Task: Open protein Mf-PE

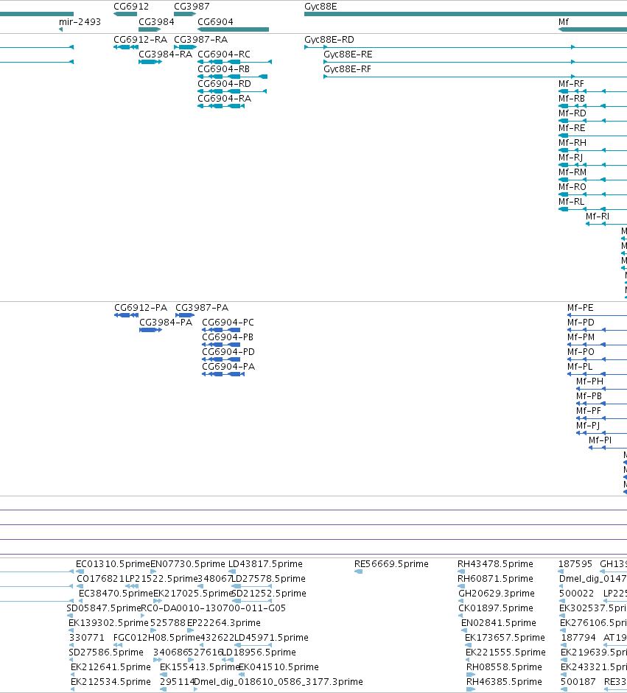Action: 580,308
